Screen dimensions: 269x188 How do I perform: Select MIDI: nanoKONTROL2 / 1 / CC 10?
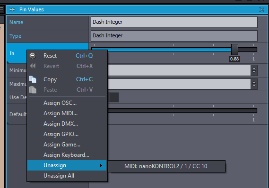pyautogui.click(x=166, y=166)
